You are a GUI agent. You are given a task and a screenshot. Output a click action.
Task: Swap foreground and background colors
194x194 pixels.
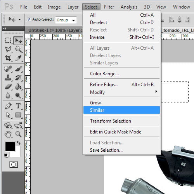click(19, 143)
